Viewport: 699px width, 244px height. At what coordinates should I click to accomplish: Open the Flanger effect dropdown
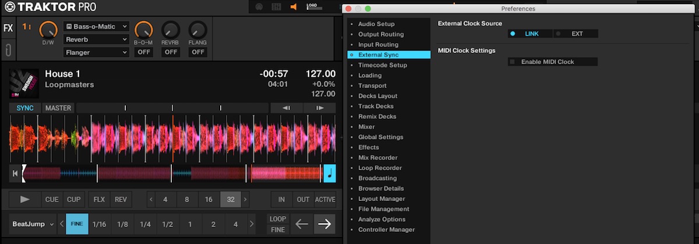(x=96, y=52)
